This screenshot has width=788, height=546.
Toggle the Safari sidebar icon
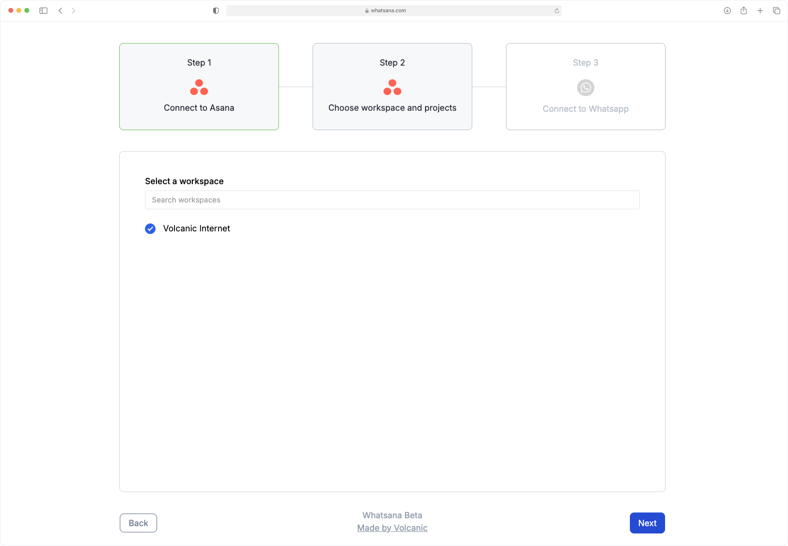[44, 10]
